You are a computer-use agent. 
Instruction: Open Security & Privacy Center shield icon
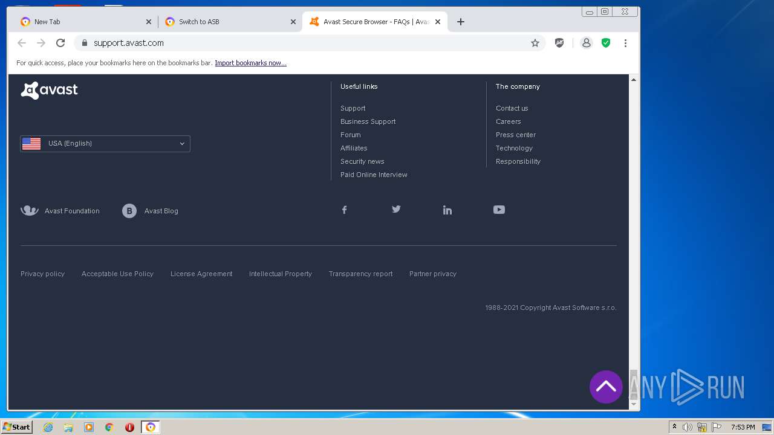point(605,43)
